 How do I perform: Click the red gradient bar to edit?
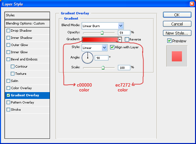click(100, 40)
